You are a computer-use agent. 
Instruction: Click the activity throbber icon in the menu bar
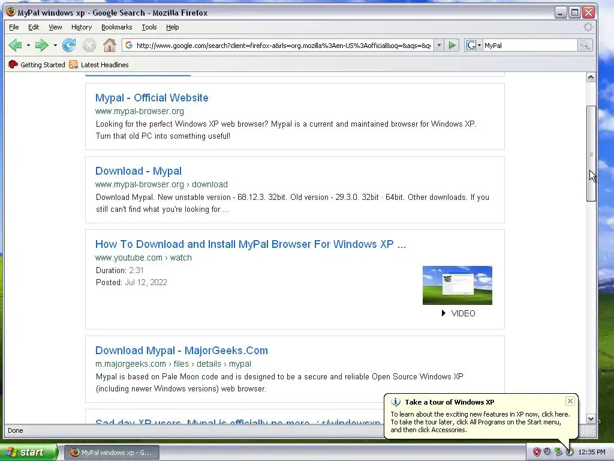[x=588, y=27]
